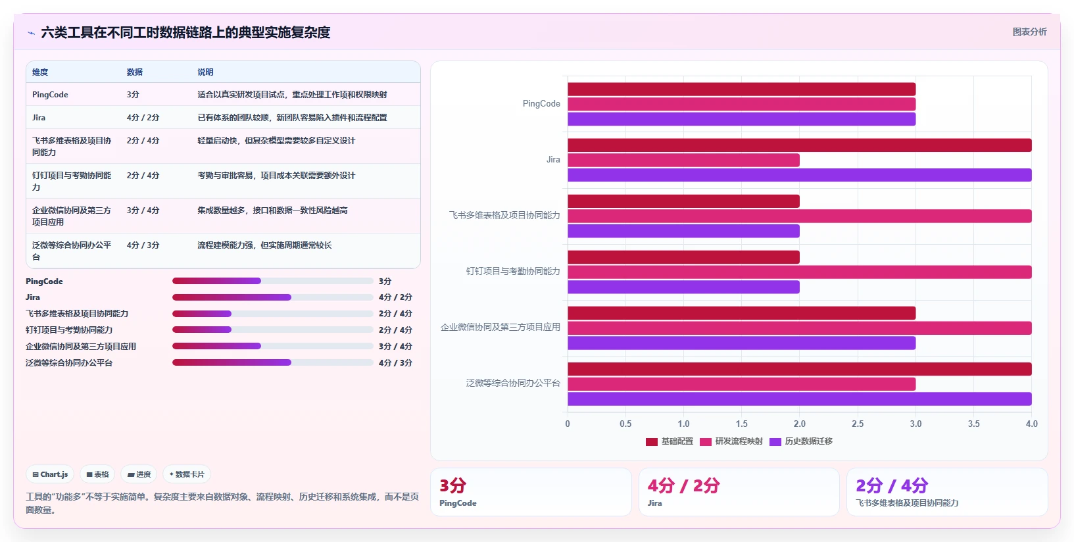Click the Jira description about 插件和流程配置
1074x542 pixels.
[x=292, y=118]
